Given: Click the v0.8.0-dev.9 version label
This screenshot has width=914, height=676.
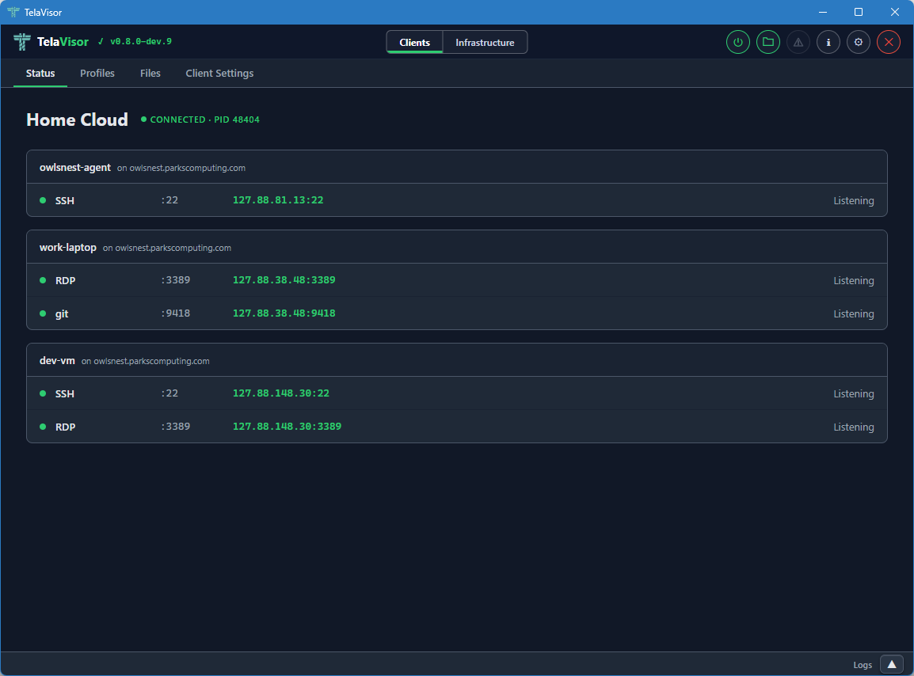Looking at the screenshot, I should click(x=140, y=41).
